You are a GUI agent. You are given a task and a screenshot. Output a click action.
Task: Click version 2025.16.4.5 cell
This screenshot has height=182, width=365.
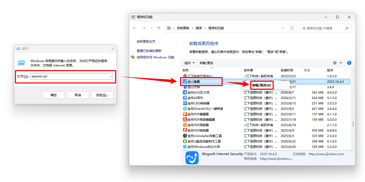click(x=335, y=81)
